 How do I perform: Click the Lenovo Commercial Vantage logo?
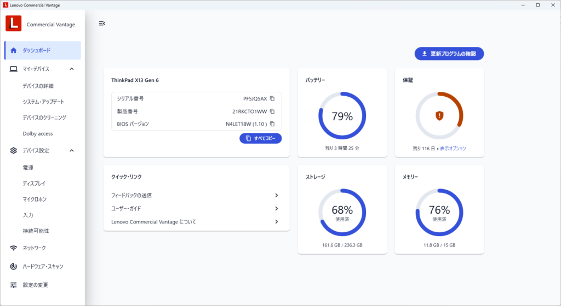point(14,23)
